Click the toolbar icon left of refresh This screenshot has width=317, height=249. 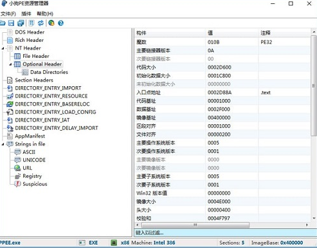pyautogui.click(x=32, y=23)
